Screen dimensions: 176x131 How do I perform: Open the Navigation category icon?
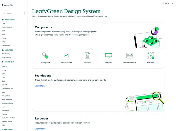coord(45,56)
